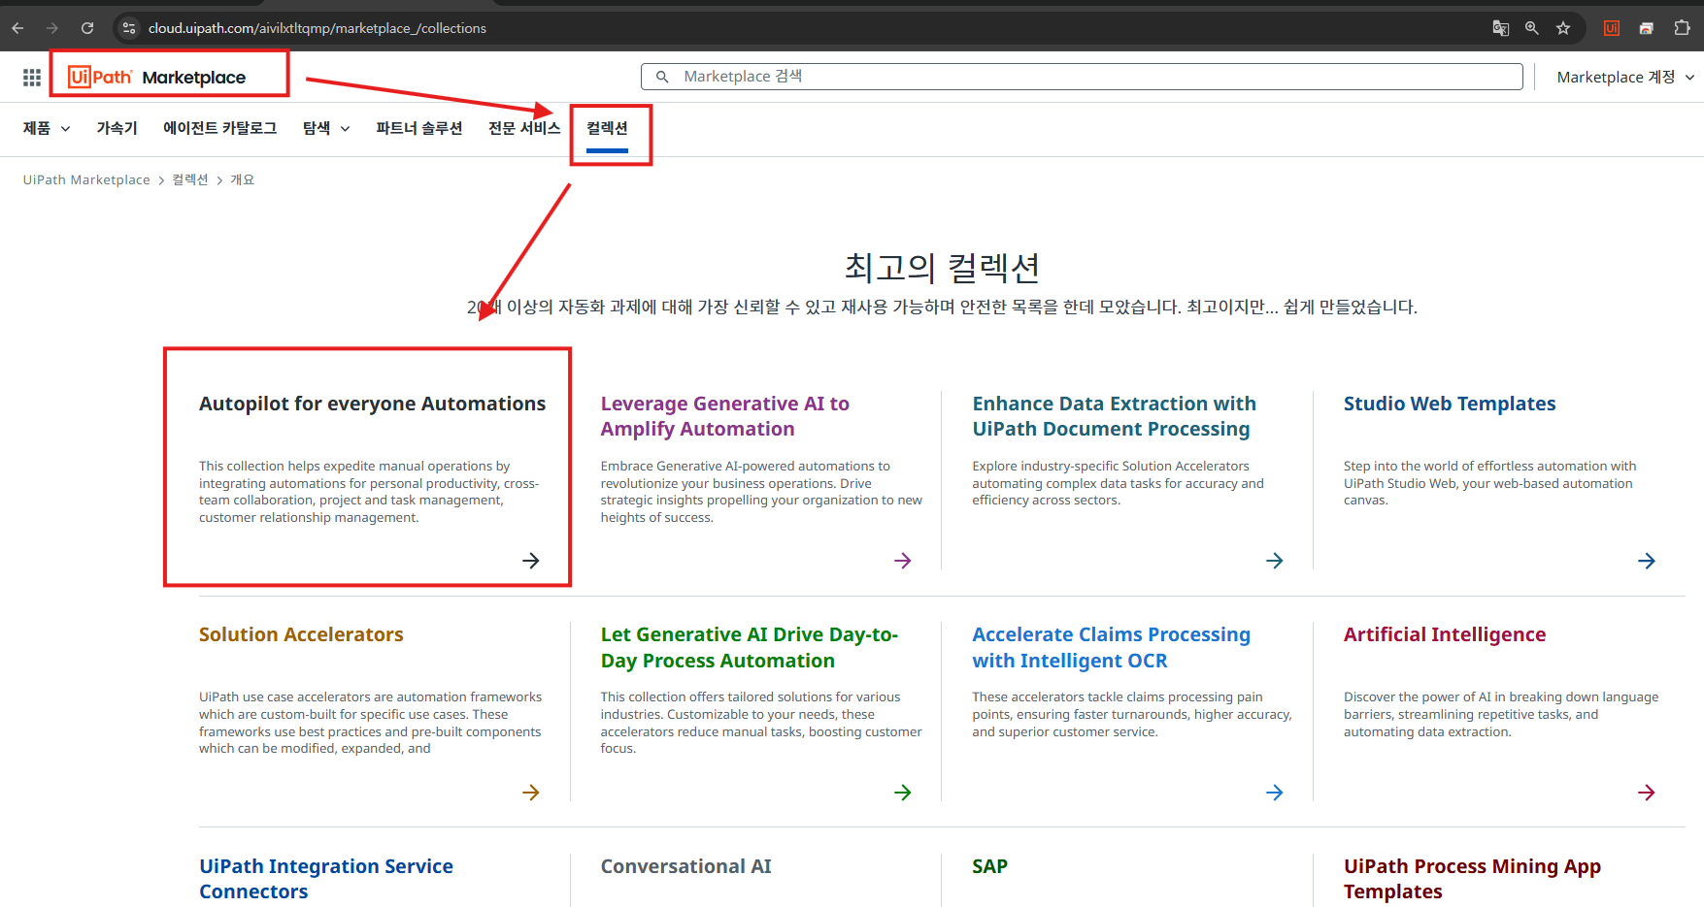Viewport: 1704px width, 907px height.
Task: Click arrow under Enhance Data Extraction card
Action: 1275,561
